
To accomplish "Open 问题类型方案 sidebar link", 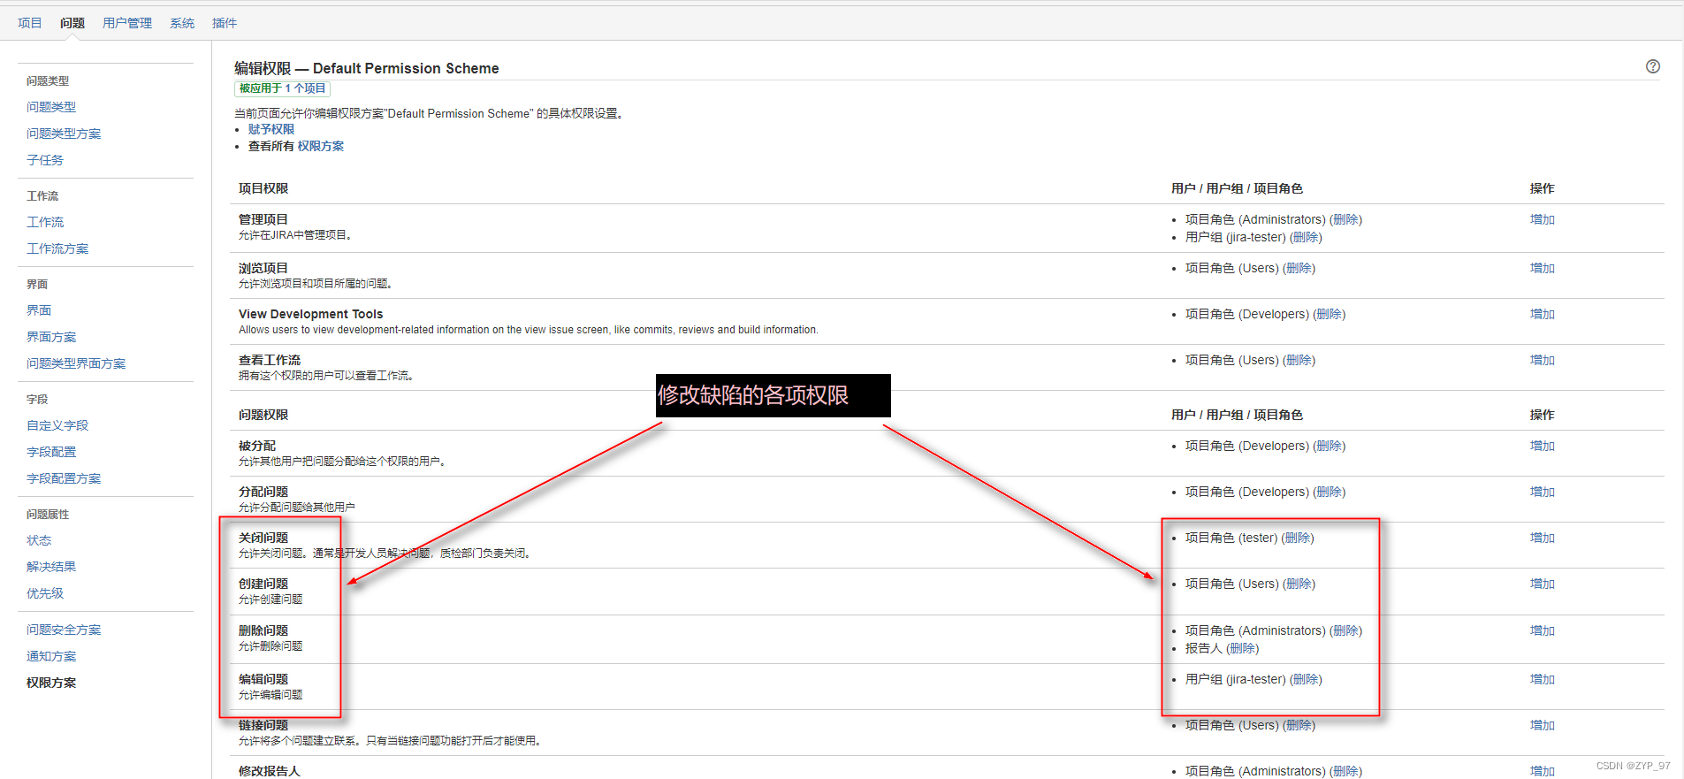I will coord(64,134).
